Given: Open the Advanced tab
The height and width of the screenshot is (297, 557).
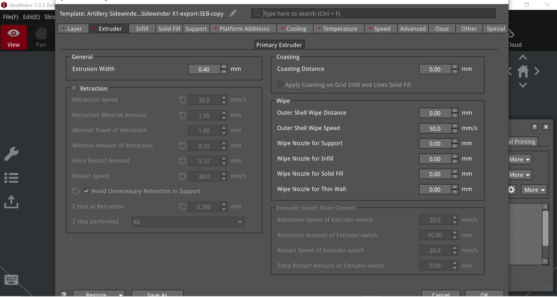Looking at the screenshot, I should pos(413,29).
